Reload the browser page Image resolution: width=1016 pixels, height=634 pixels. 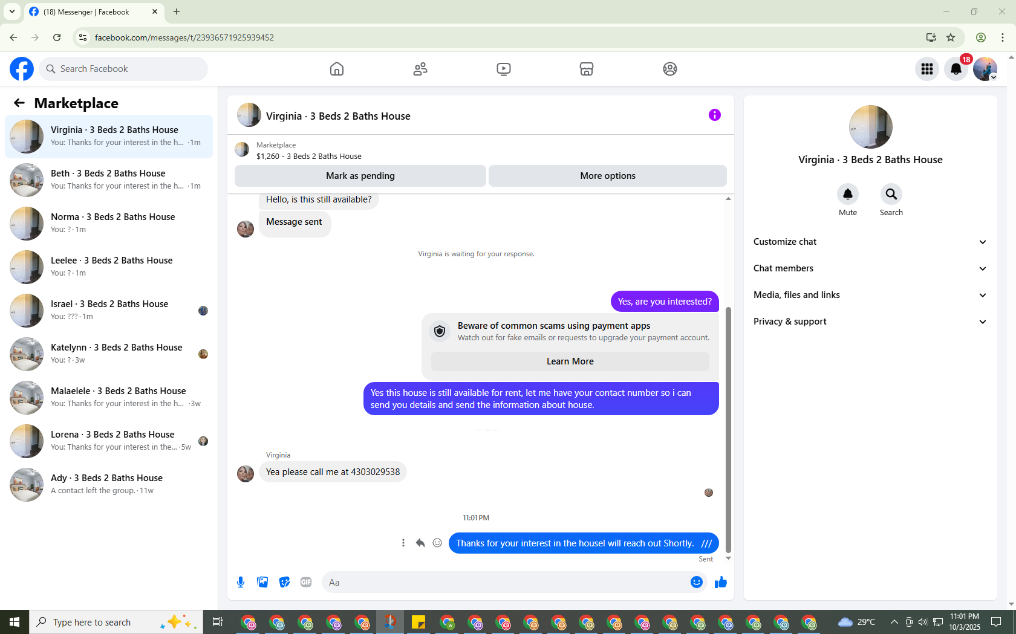(x=57, y=37)
